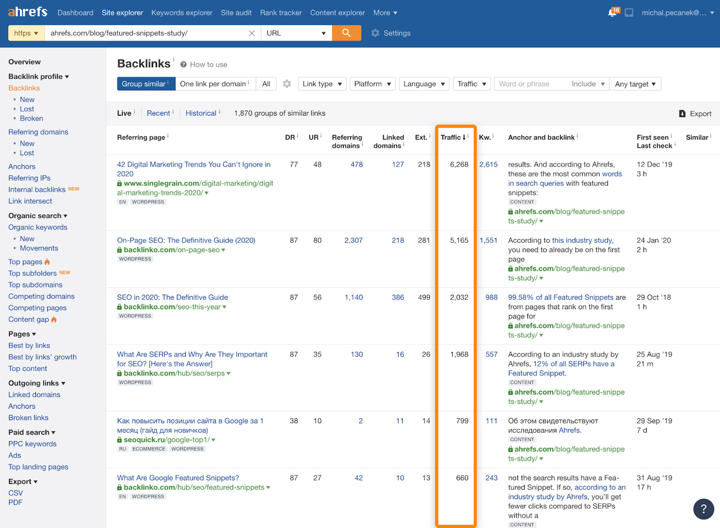This screenshot has width=720, height=528.
Task: Switch to the Historical tab
Action: point(200,113)
